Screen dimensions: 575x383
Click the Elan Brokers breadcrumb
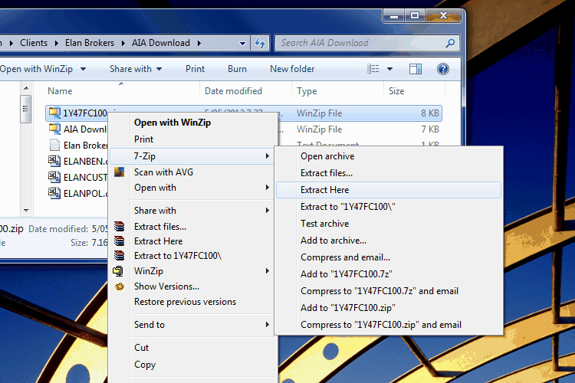pos(90,43)
